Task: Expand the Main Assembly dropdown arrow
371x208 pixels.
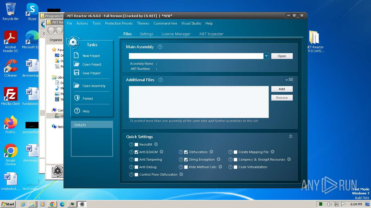Action: [x=266, y=56]
